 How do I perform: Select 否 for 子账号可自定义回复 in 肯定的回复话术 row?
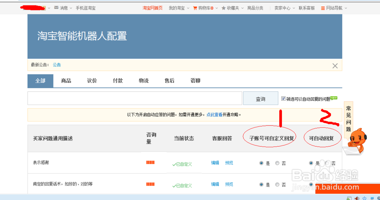[x=277, y=184]
